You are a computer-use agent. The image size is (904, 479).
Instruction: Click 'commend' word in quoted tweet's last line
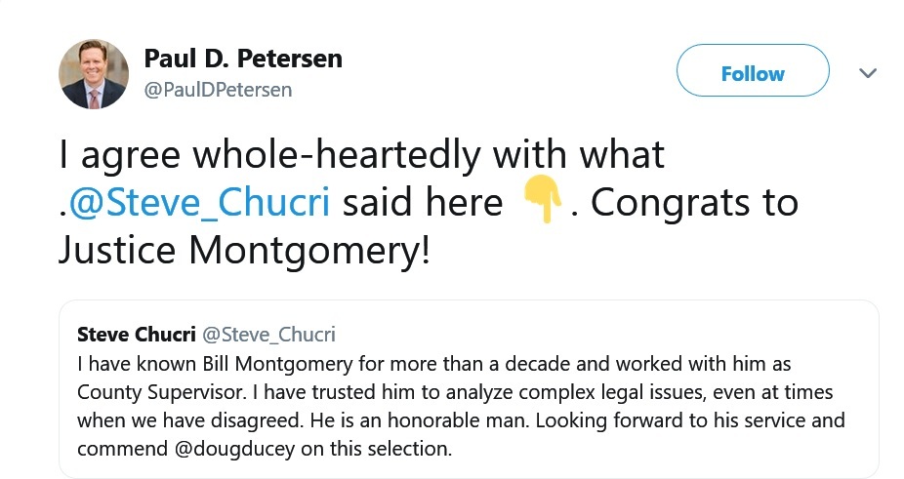112,451
